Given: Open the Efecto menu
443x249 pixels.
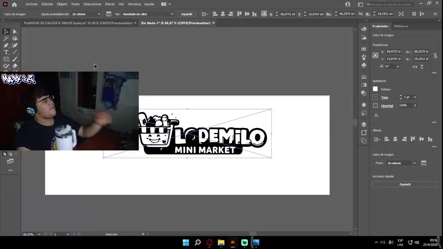Looking at the screenshot, I should pyautogui.click(x=110, y=4).
